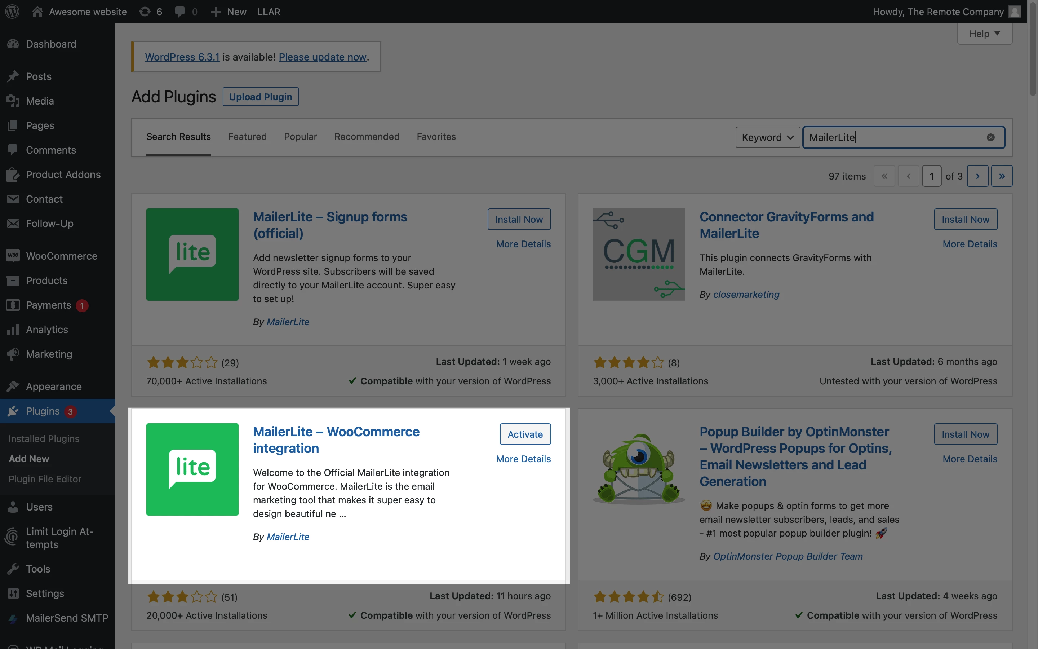
Task: Jump to last page of results
Action: (x=1002, y=176)
